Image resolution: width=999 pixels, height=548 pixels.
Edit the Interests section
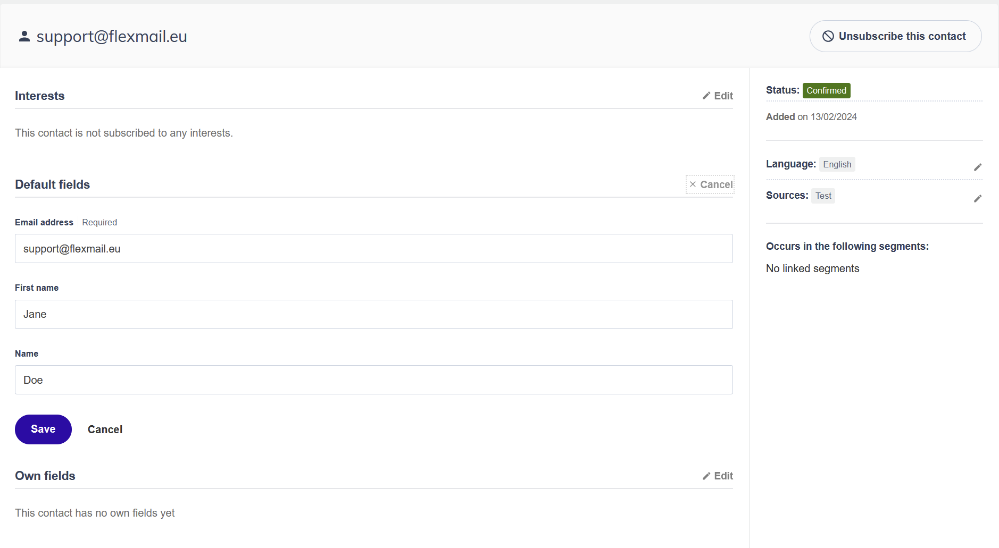point(718,96)
